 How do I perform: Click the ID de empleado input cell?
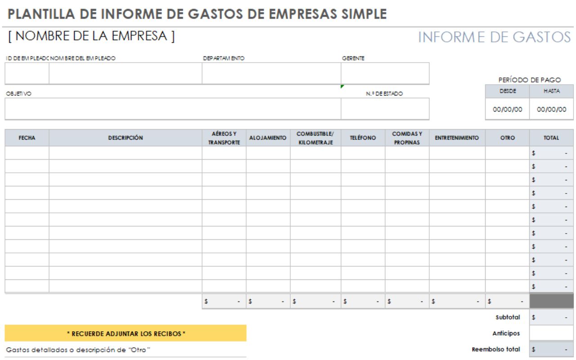coord(27,73)
